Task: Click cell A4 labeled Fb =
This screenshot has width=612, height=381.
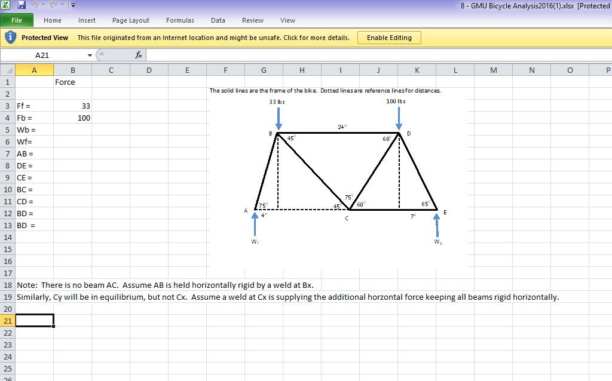Action: (x=34, y=118)
